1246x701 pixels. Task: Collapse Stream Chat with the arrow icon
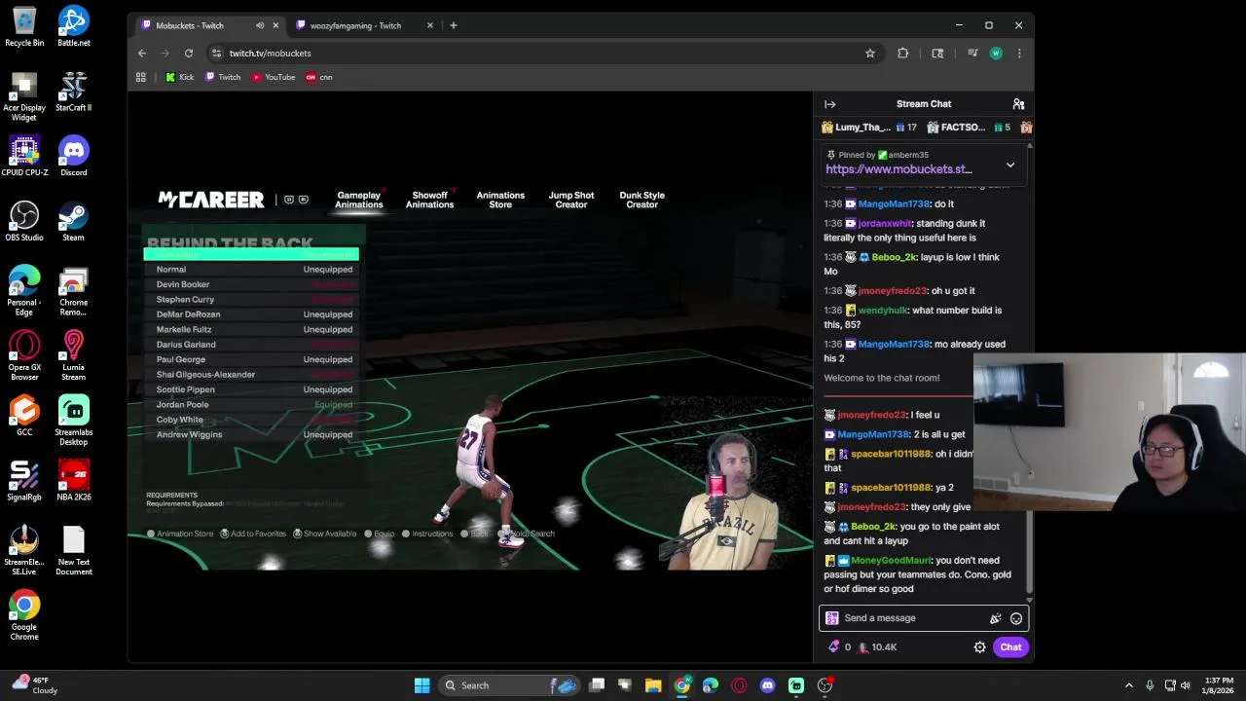click(x=829, y=104)
